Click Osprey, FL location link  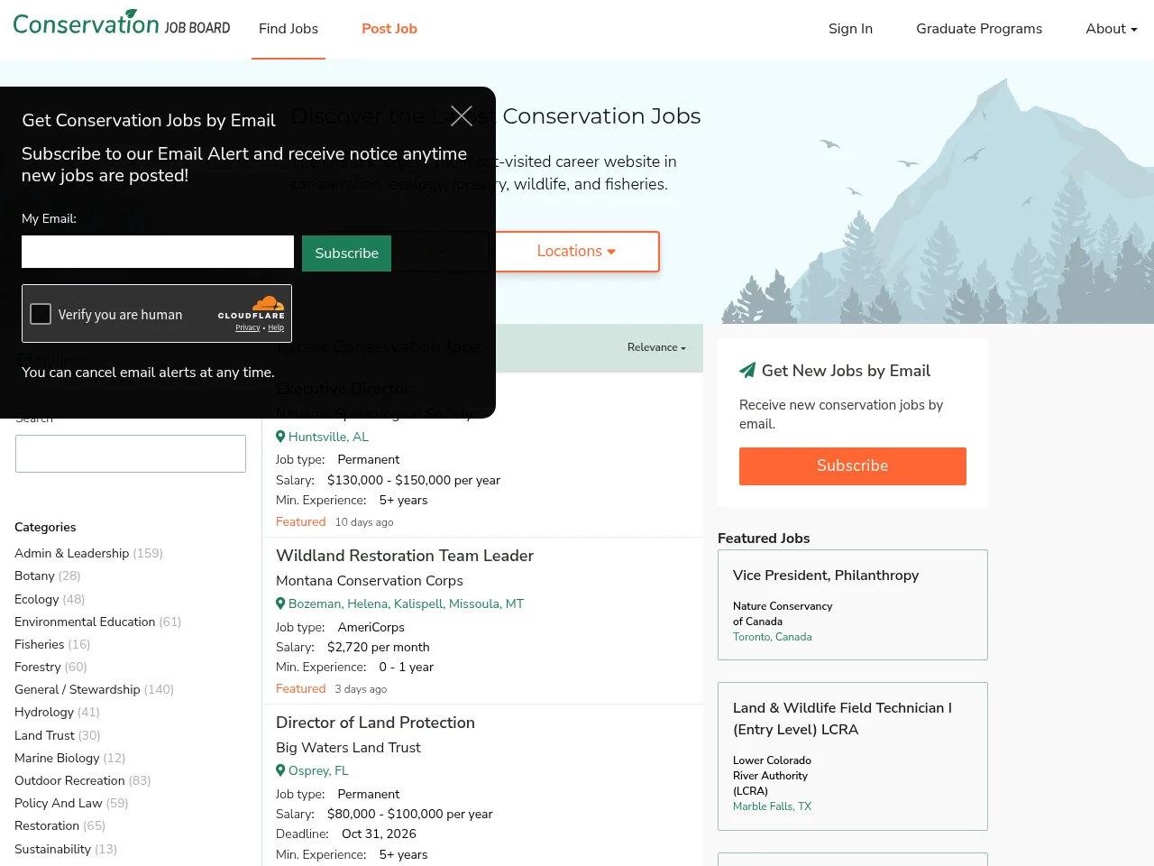pos(318,770)
